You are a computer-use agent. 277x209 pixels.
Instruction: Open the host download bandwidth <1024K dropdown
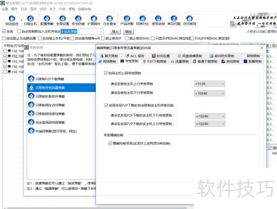209,94
